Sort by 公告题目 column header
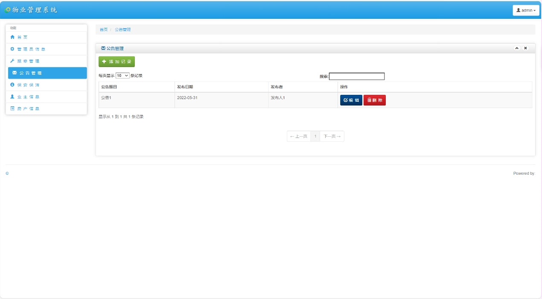Viewport: 542px width, 299px height. point(137,87)
